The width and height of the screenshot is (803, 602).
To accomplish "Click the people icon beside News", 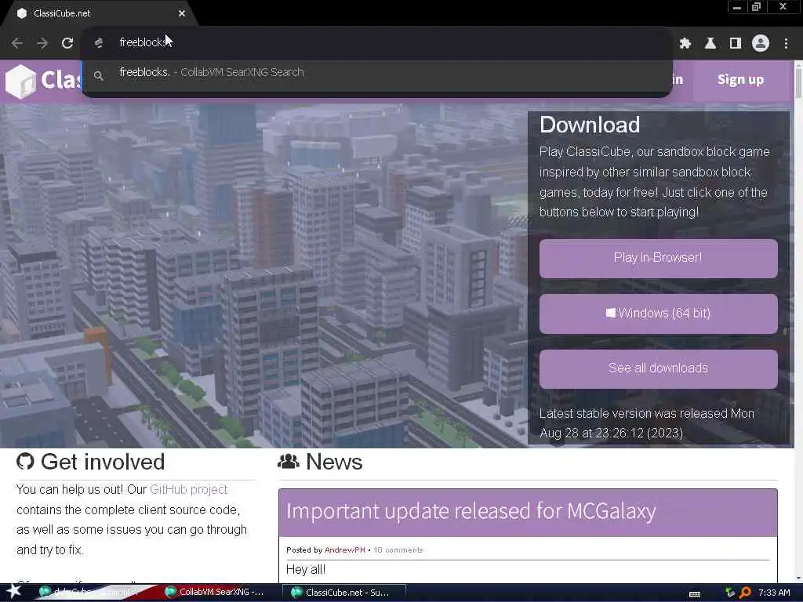I will click(x=289, y=461).
